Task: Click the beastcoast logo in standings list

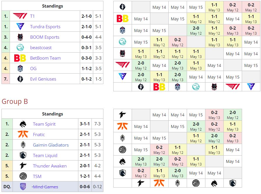Action: point(20,48)
